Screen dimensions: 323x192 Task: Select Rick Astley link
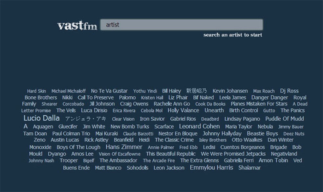tap(97, 140)
